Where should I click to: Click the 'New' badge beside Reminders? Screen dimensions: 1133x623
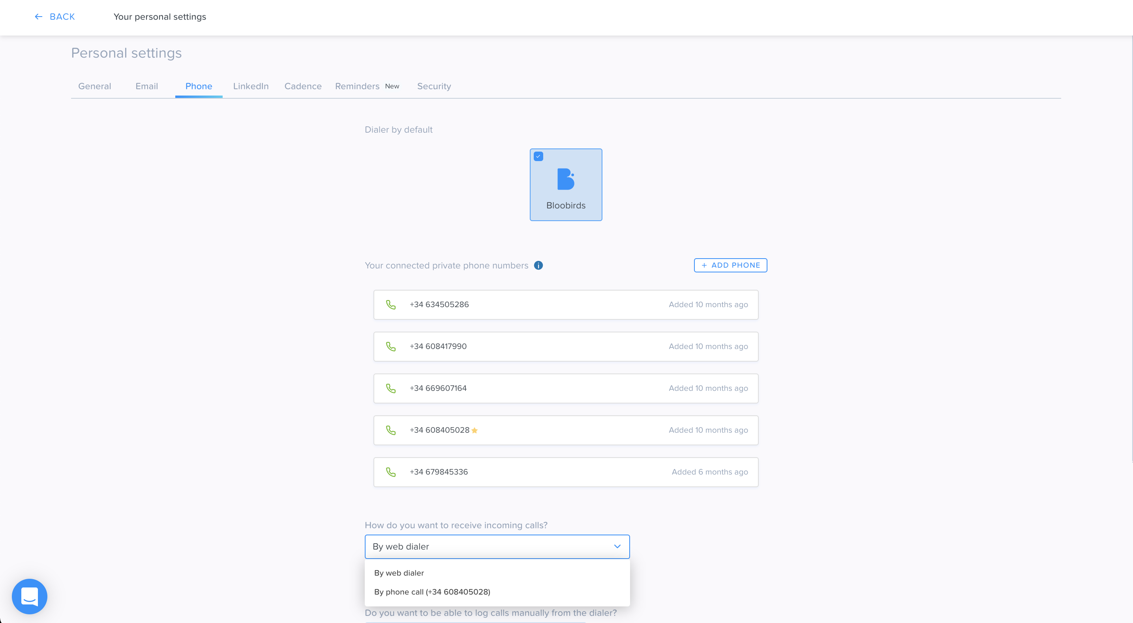(392, 86)
